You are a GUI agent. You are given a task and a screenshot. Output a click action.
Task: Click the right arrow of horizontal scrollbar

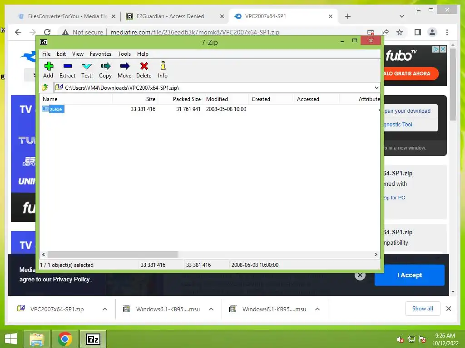(376, 255)
